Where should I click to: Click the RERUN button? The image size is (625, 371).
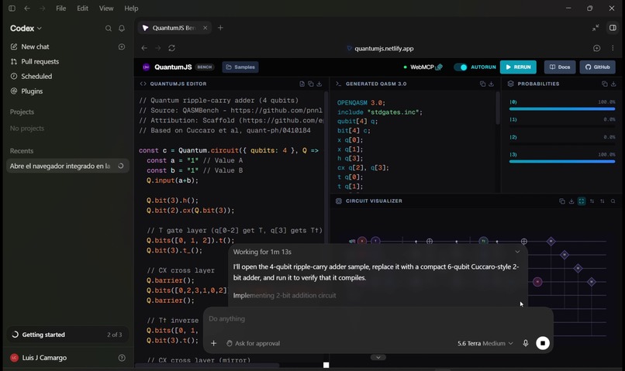[518, 67]
